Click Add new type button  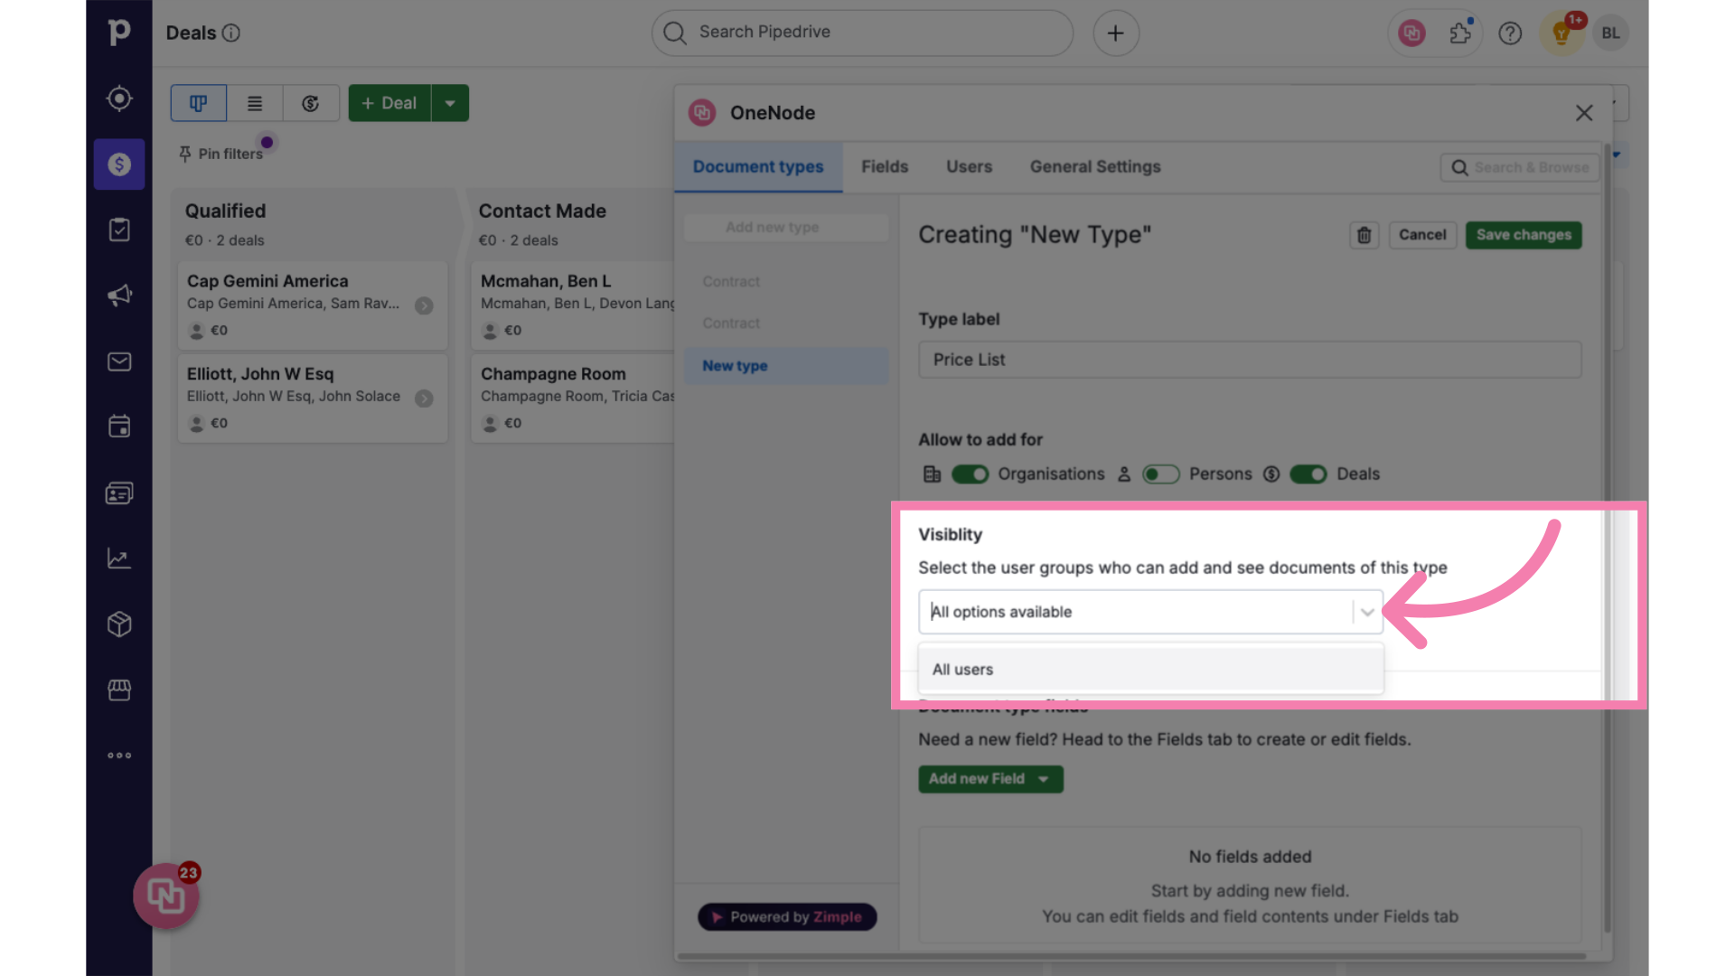click(x=786, y=228)
